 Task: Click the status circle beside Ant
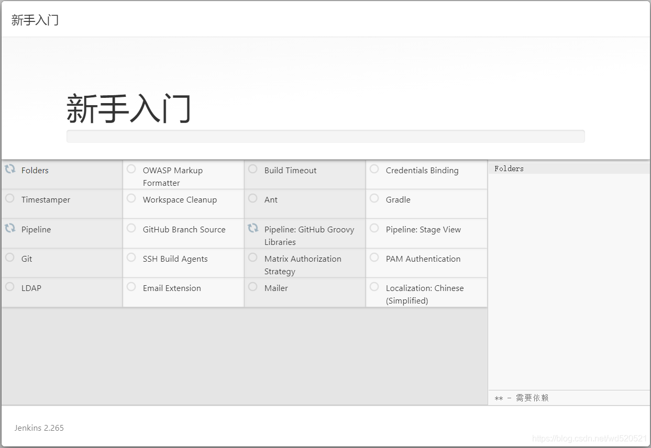click(253, 198)
